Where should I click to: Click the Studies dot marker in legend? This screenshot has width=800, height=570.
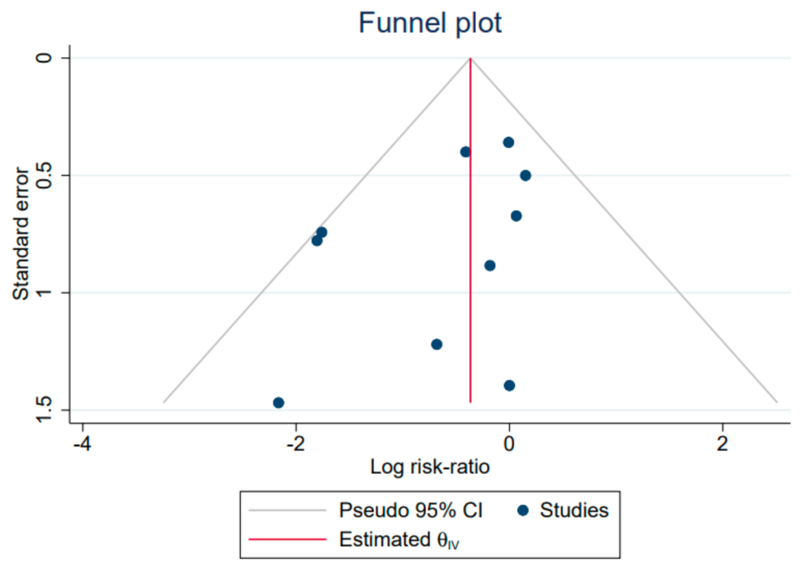[x=523, y=510]
